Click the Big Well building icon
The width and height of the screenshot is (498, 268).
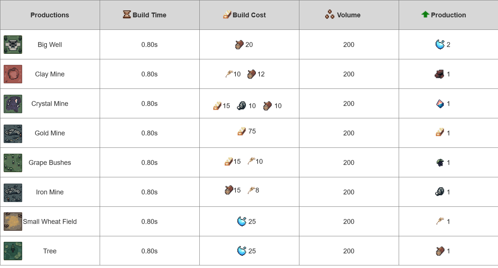13,45
